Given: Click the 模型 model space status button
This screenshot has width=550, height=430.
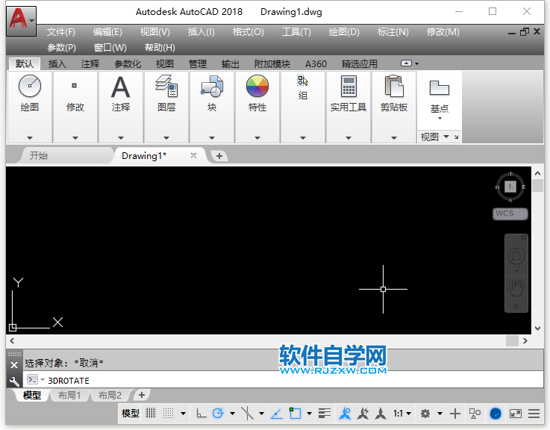Looking at the screenshot, I should point(131,414).
